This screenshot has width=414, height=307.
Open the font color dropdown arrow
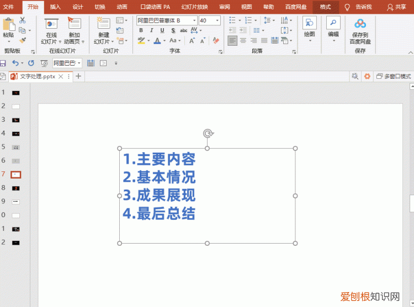164,41
